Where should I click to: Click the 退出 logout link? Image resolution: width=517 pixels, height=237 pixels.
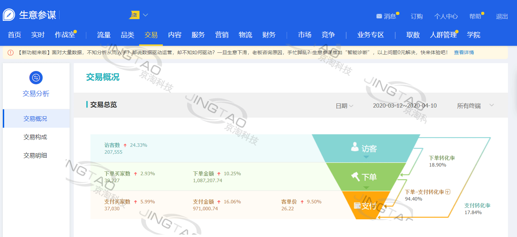(502, 16)
